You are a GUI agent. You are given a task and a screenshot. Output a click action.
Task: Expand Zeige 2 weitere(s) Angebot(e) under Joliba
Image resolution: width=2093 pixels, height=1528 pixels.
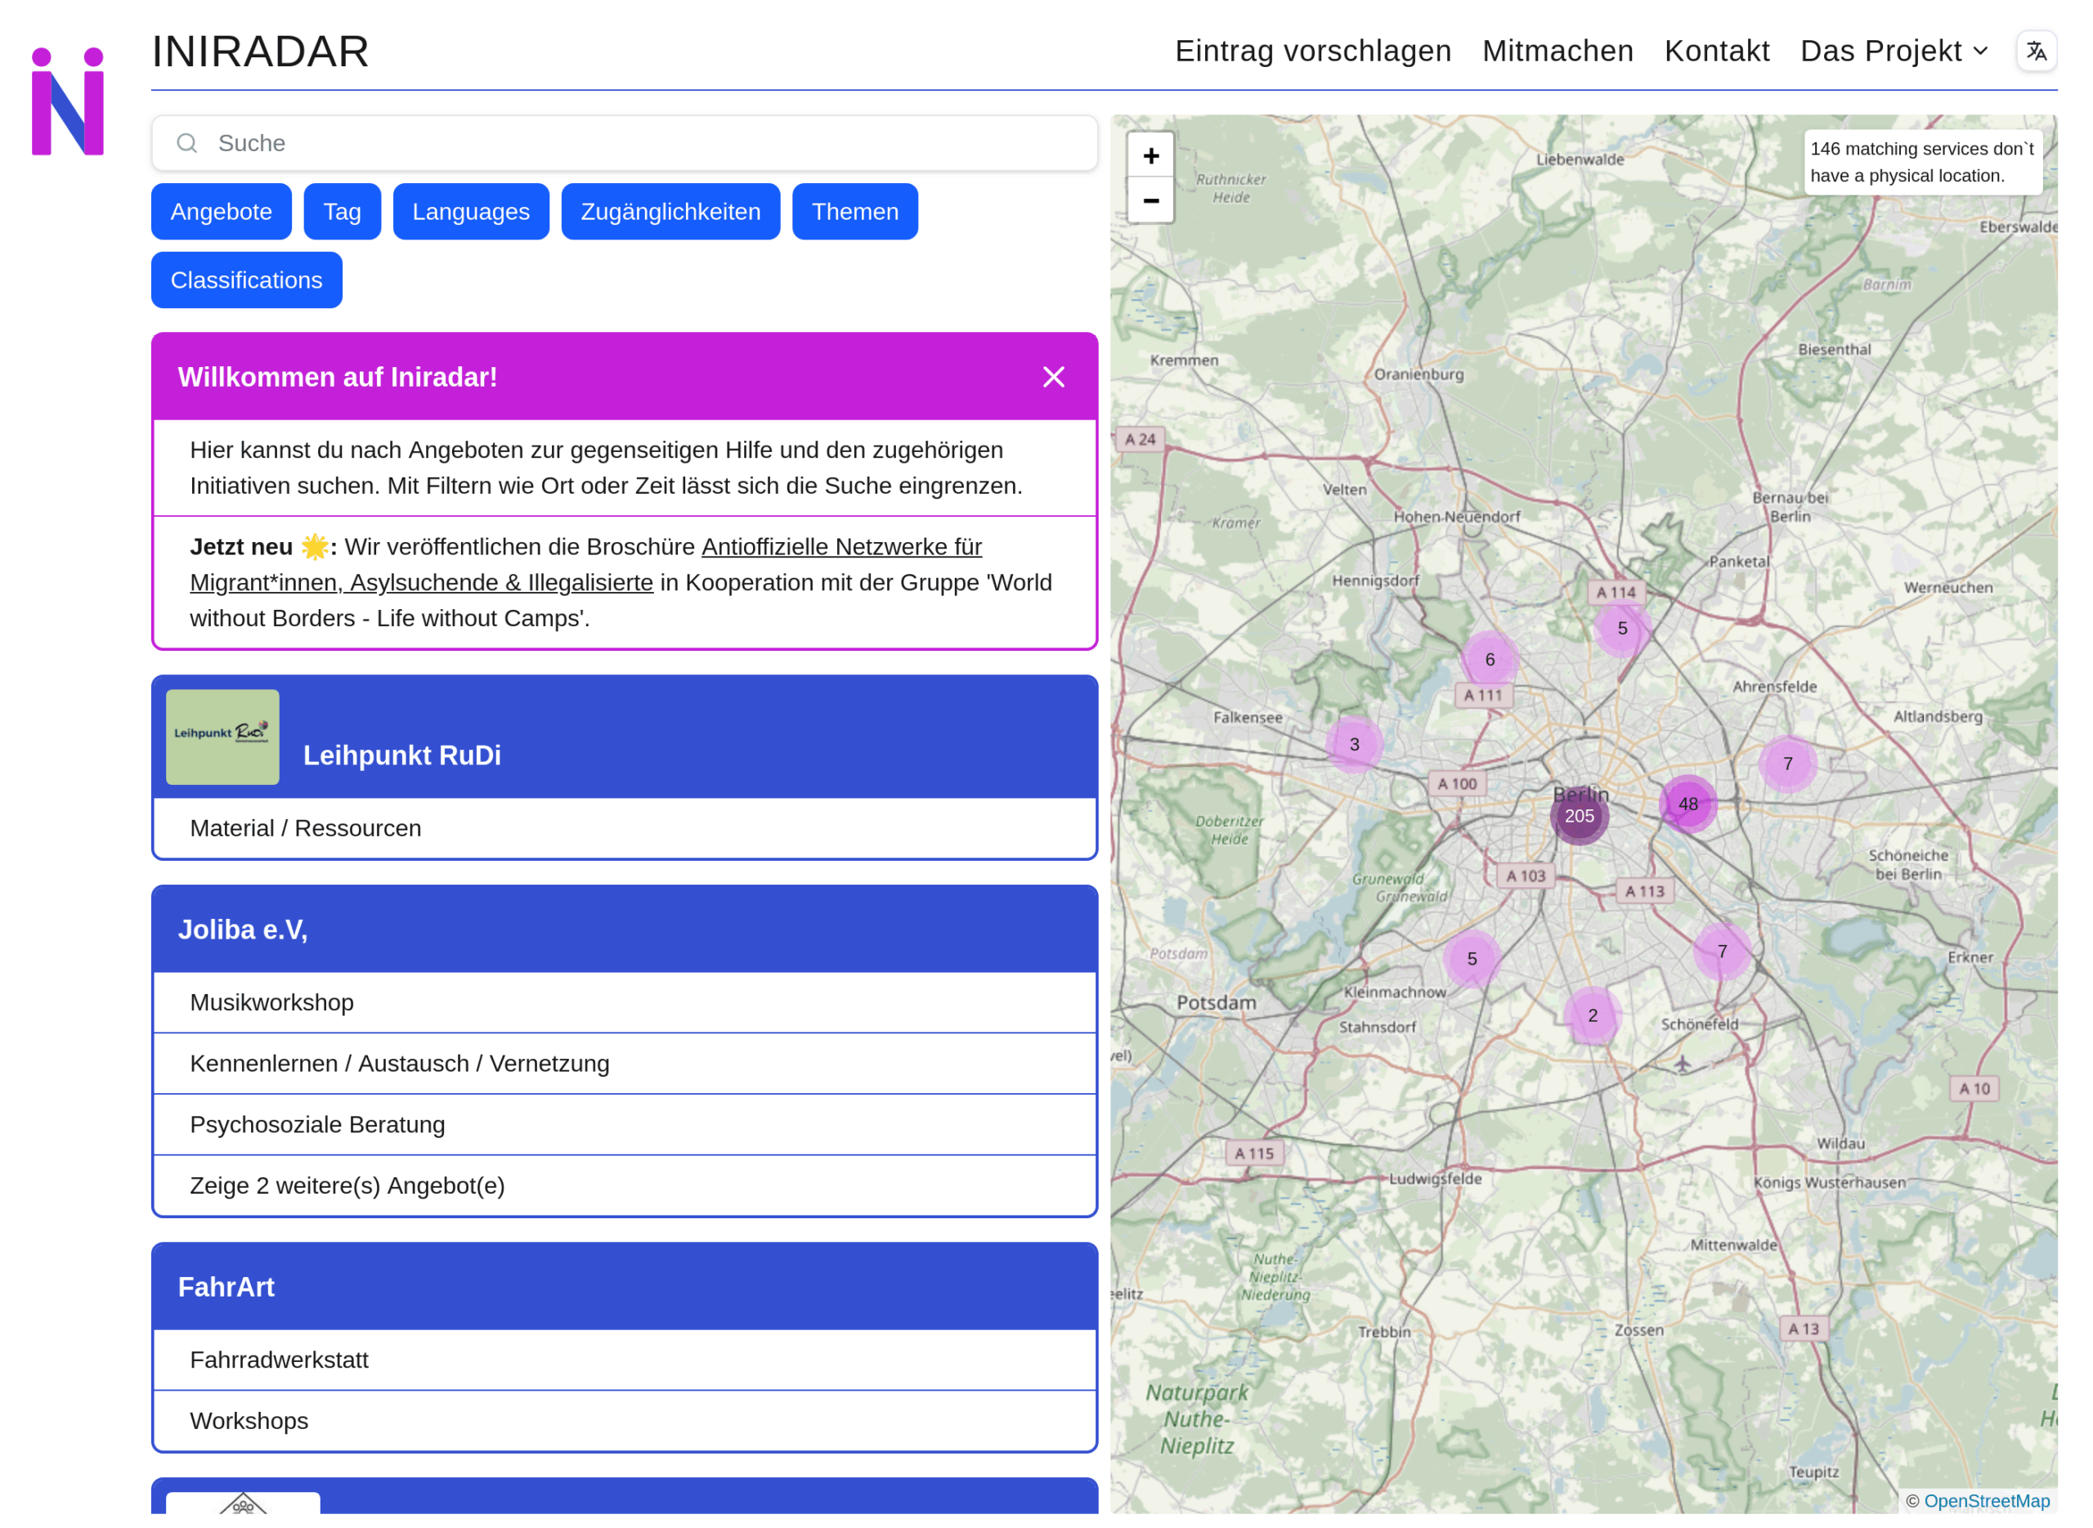(x=347, y=1185)
